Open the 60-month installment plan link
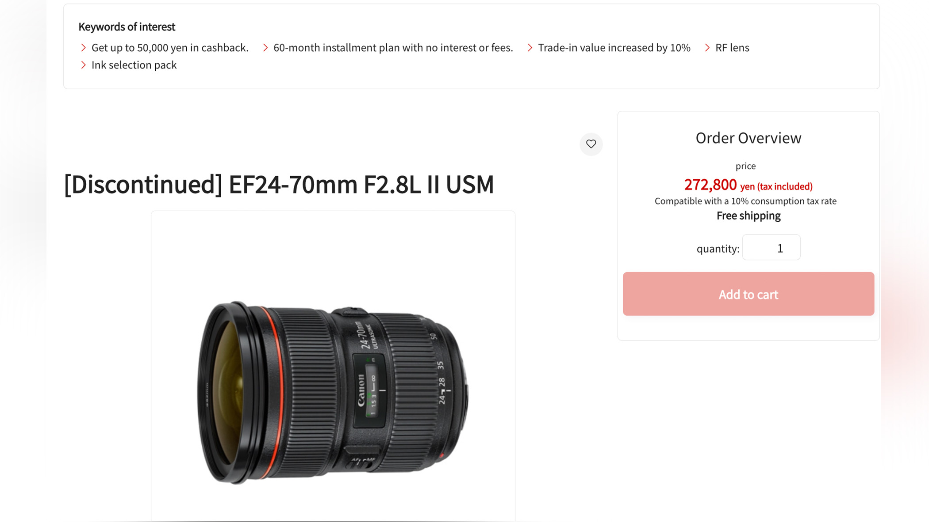Image resolution: width=929 pixels, height=522 pixels. [393, 48]
